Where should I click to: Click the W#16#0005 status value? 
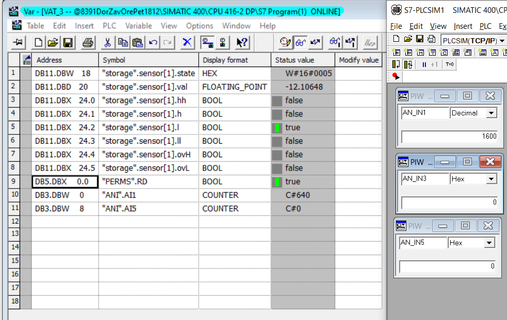303,73
